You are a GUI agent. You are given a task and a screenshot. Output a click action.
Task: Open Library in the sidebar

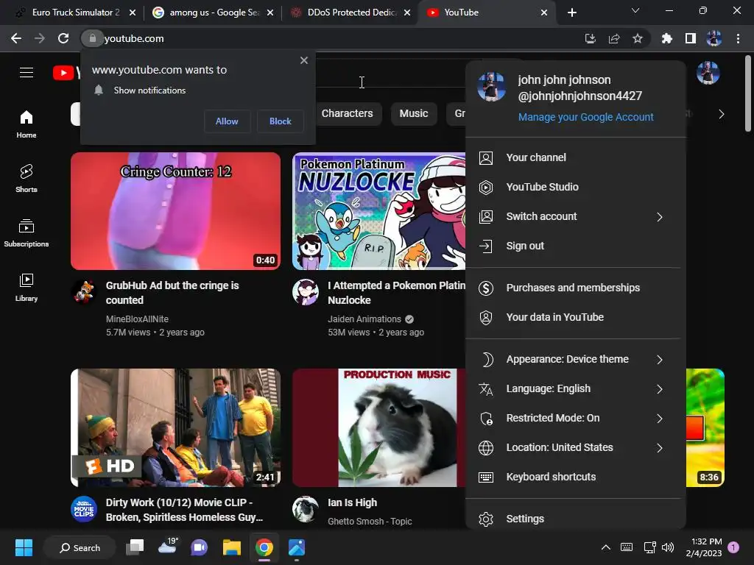click(x=27, y=288)
